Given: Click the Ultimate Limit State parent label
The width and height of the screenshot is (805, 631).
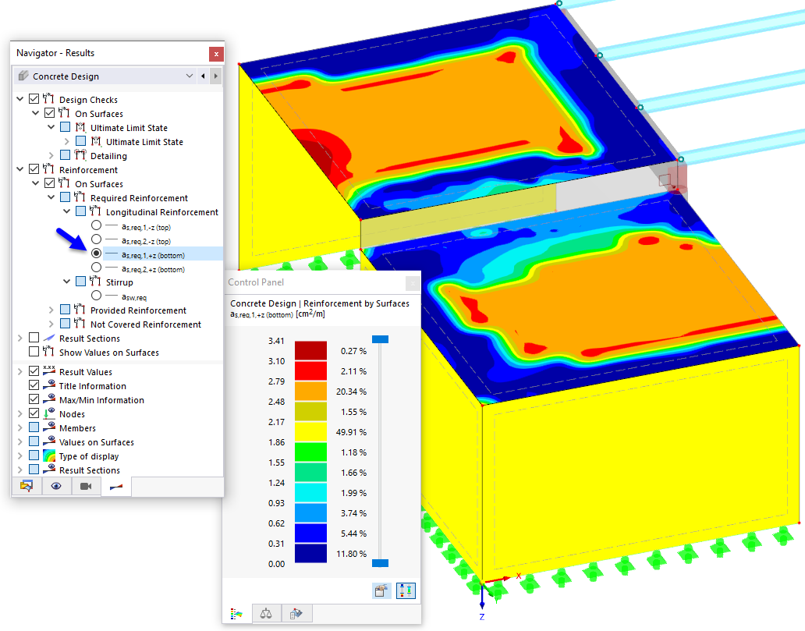Looking at the screenshot, I should (129, 128).
